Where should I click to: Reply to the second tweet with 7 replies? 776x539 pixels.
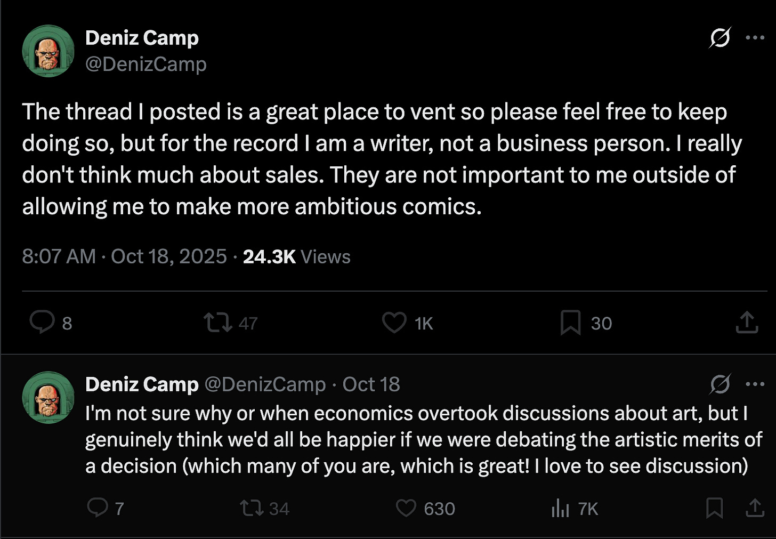pos(98,508)
